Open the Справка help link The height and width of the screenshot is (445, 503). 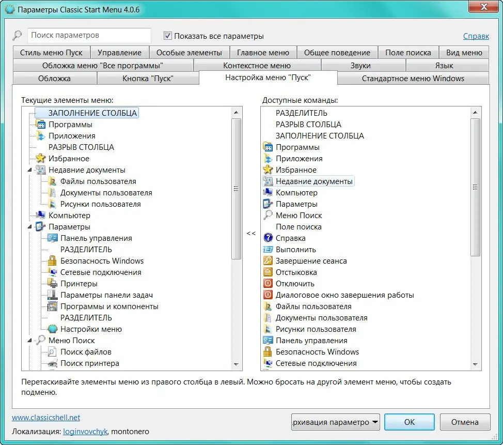(x=476, y=36)
